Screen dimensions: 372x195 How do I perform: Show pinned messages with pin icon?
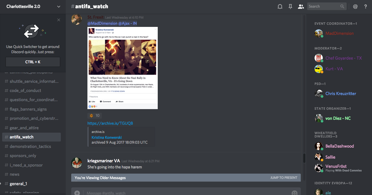(290, 6)
